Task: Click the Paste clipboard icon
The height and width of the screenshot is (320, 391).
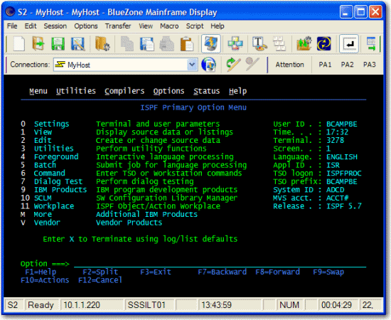Action: pyautogui.click(x=187, y=44)
